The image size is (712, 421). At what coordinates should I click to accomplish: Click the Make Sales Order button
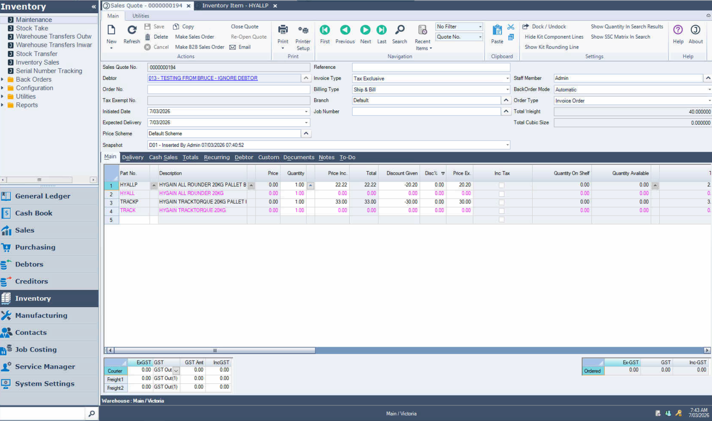195,37
